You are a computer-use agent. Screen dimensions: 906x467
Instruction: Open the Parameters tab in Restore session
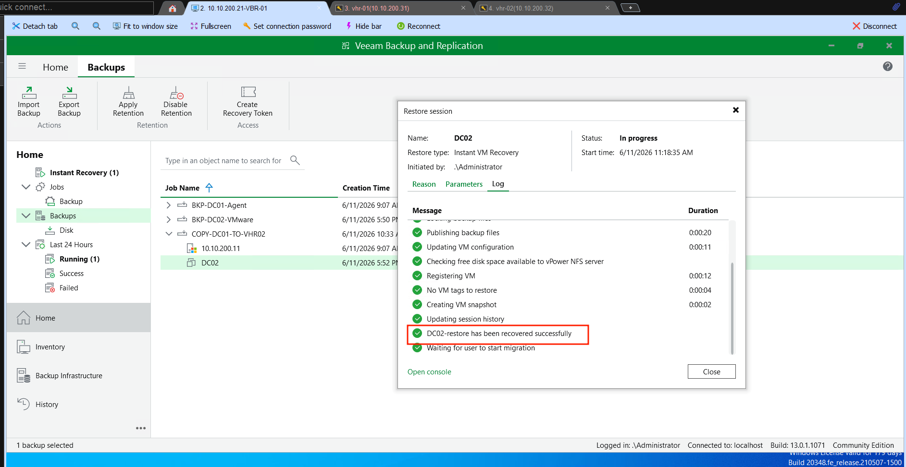tap(464, 184)
